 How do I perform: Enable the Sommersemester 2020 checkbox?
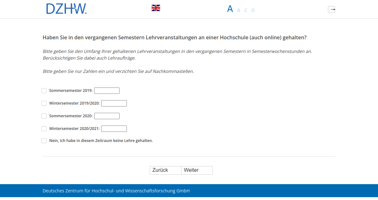click(44, 116)
